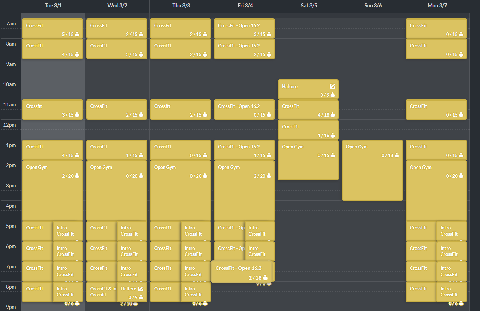Select the Tue 3/1 column header
This screenshot has height=311, width=480.
[53, 6]
